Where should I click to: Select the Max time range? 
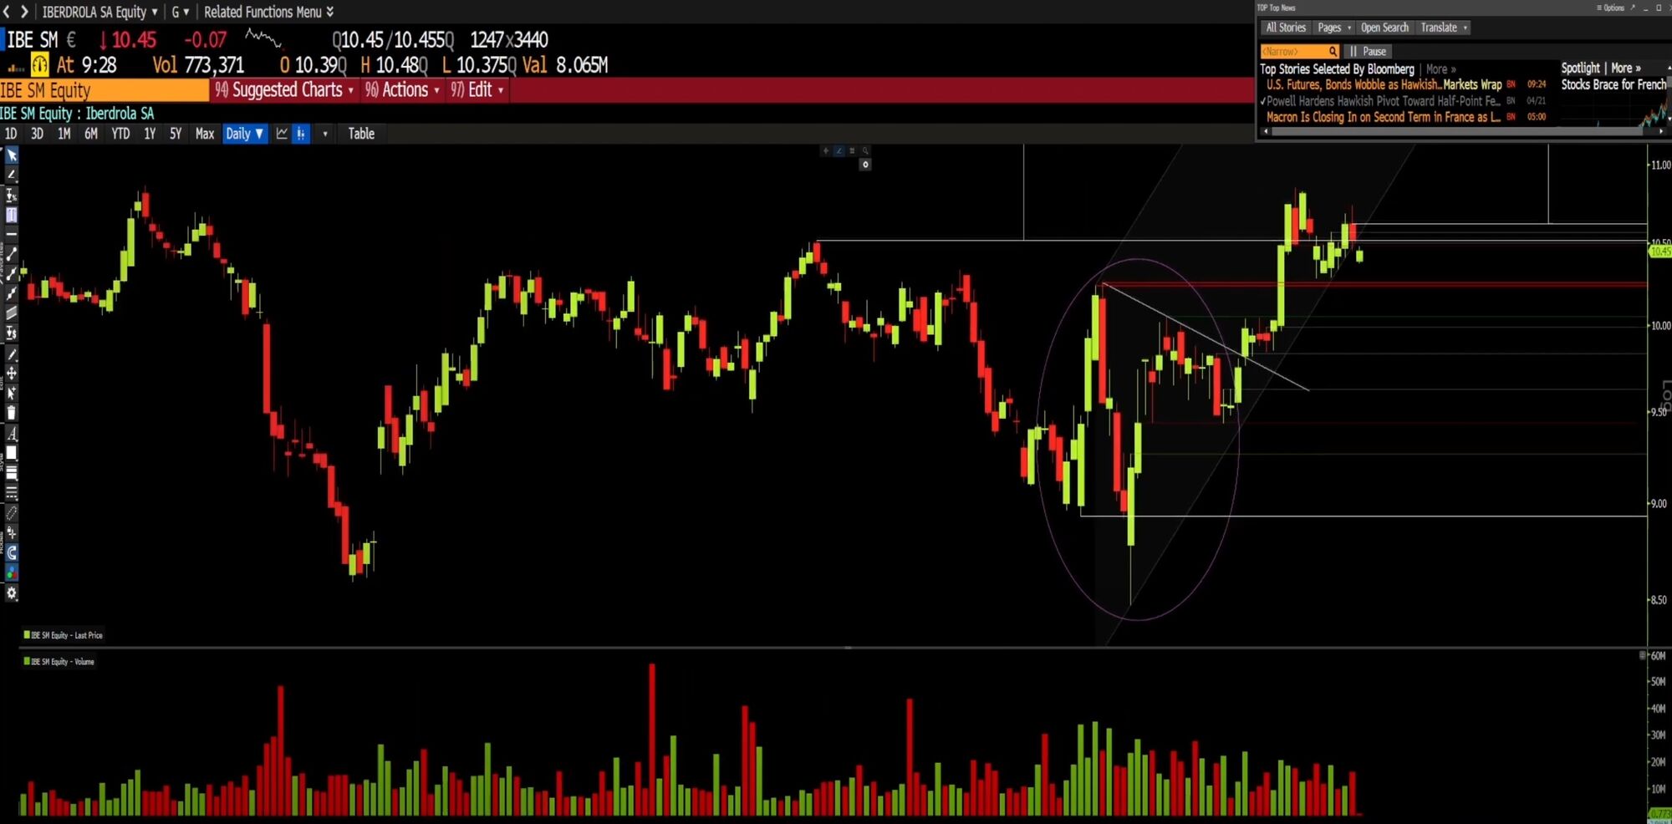pyautogui.click(x=205, y=134)
